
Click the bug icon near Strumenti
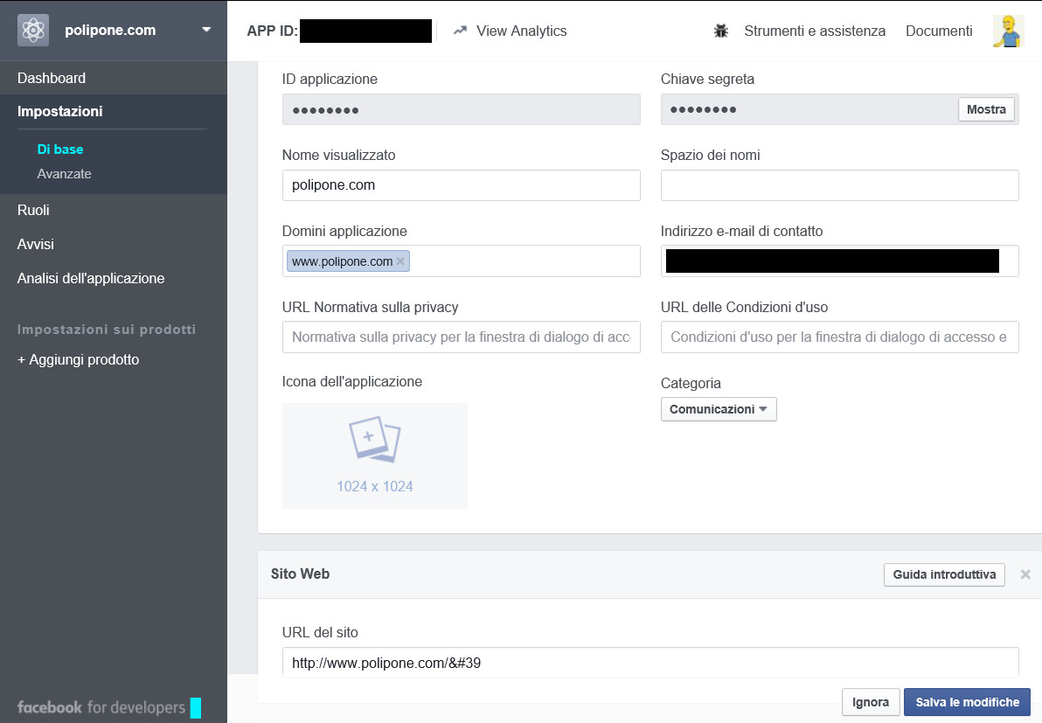[x=721, y=31]
